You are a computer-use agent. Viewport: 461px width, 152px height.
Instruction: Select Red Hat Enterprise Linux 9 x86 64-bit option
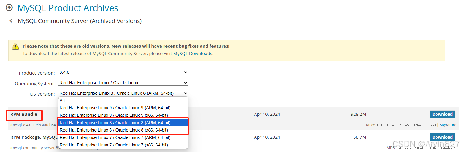pos(123,115)
